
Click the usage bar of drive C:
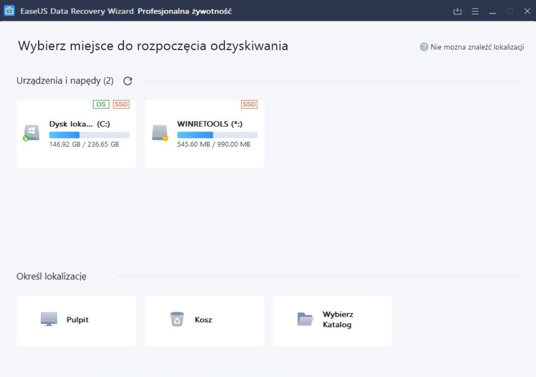[89, 135]
